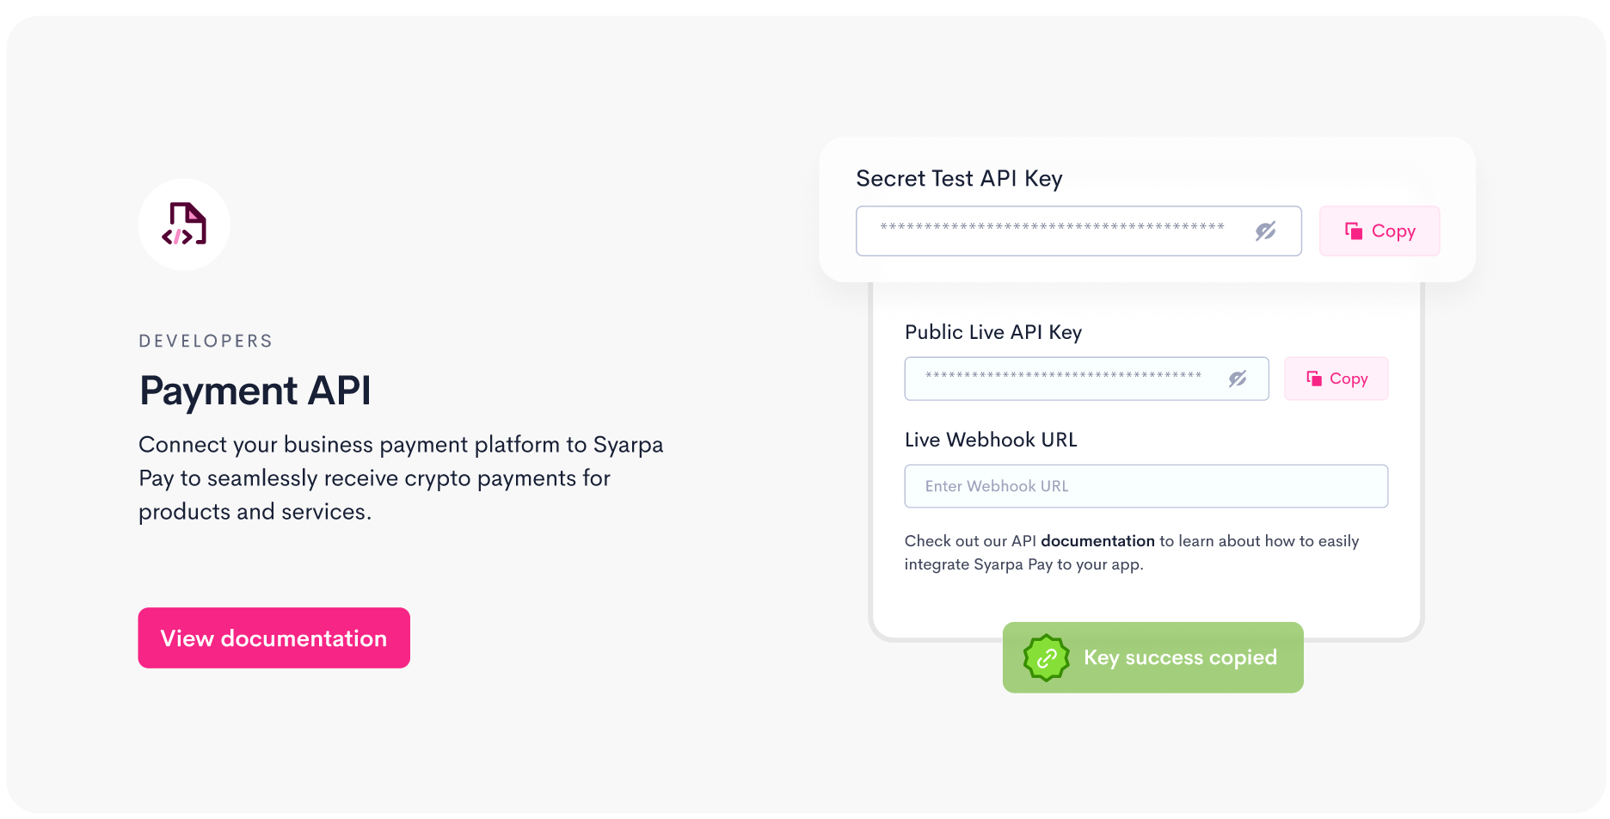Click the crossed-eye icon in Public Live field
1610x819 pixels.
pos(1238,378)
